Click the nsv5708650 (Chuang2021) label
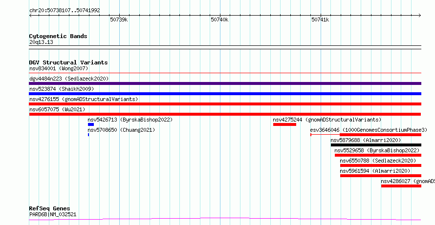This screenshot has width=435, height=225. point(121,130)
